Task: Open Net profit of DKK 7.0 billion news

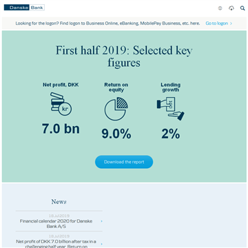Action: (56, 244)
